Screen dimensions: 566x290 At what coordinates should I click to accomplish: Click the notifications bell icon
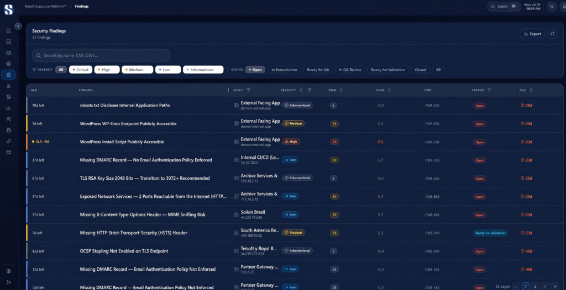tap(563, 7)
